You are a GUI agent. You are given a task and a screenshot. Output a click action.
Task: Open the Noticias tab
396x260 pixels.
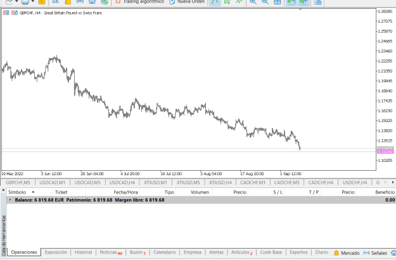tap(110, 252)
